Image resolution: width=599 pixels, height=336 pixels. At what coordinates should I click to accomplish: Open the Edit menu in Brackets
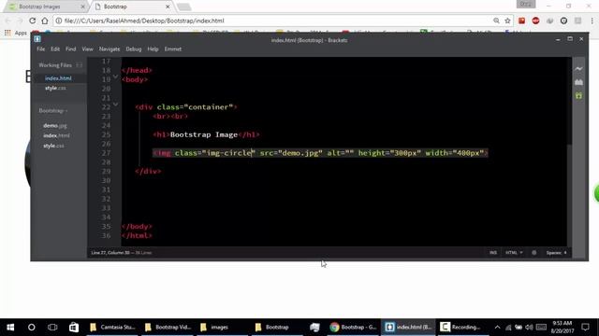click(x=55, y=49)
